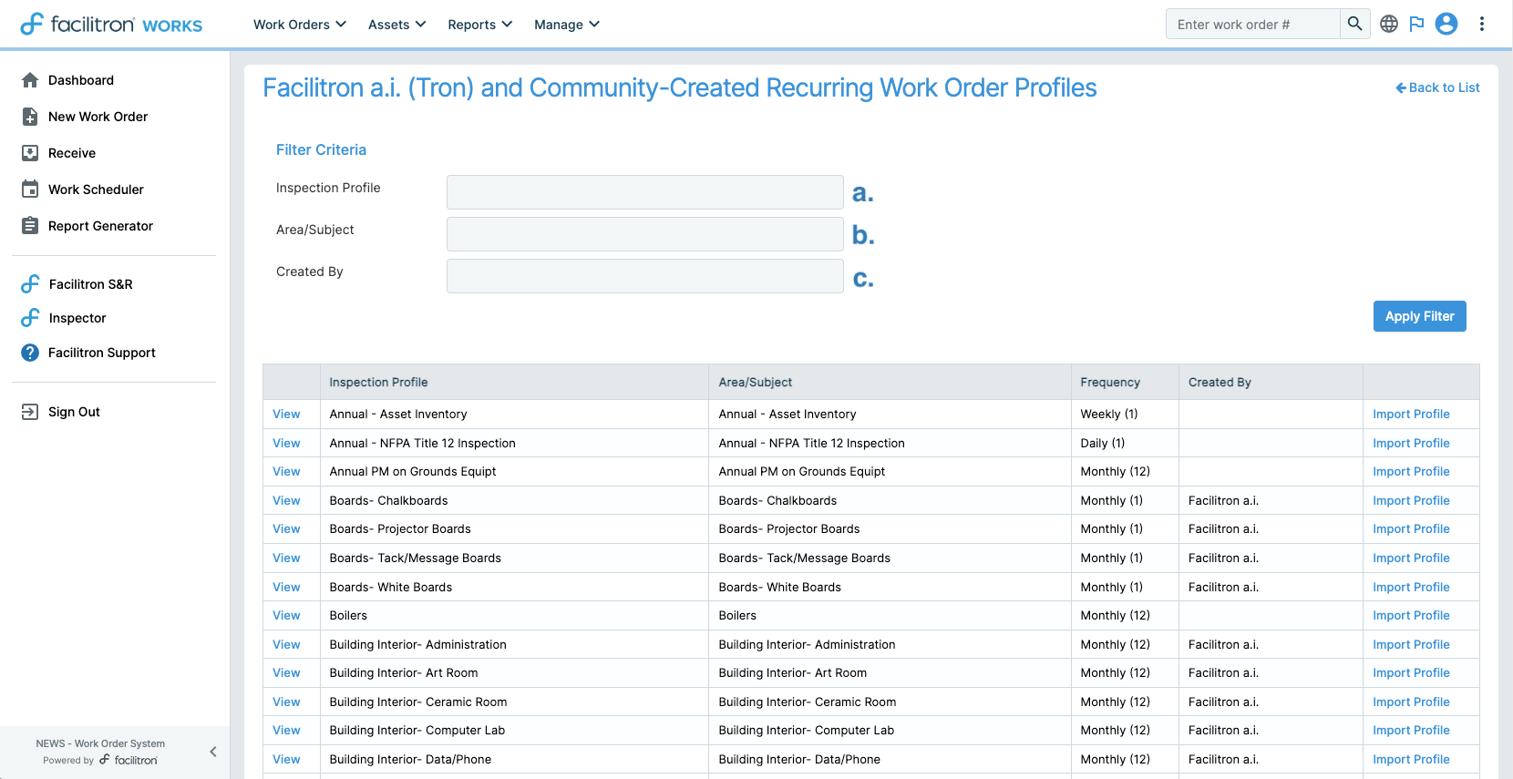1513x779 pixels.
Task: Click the Back to List link
Action: (x=1437, y=87)
